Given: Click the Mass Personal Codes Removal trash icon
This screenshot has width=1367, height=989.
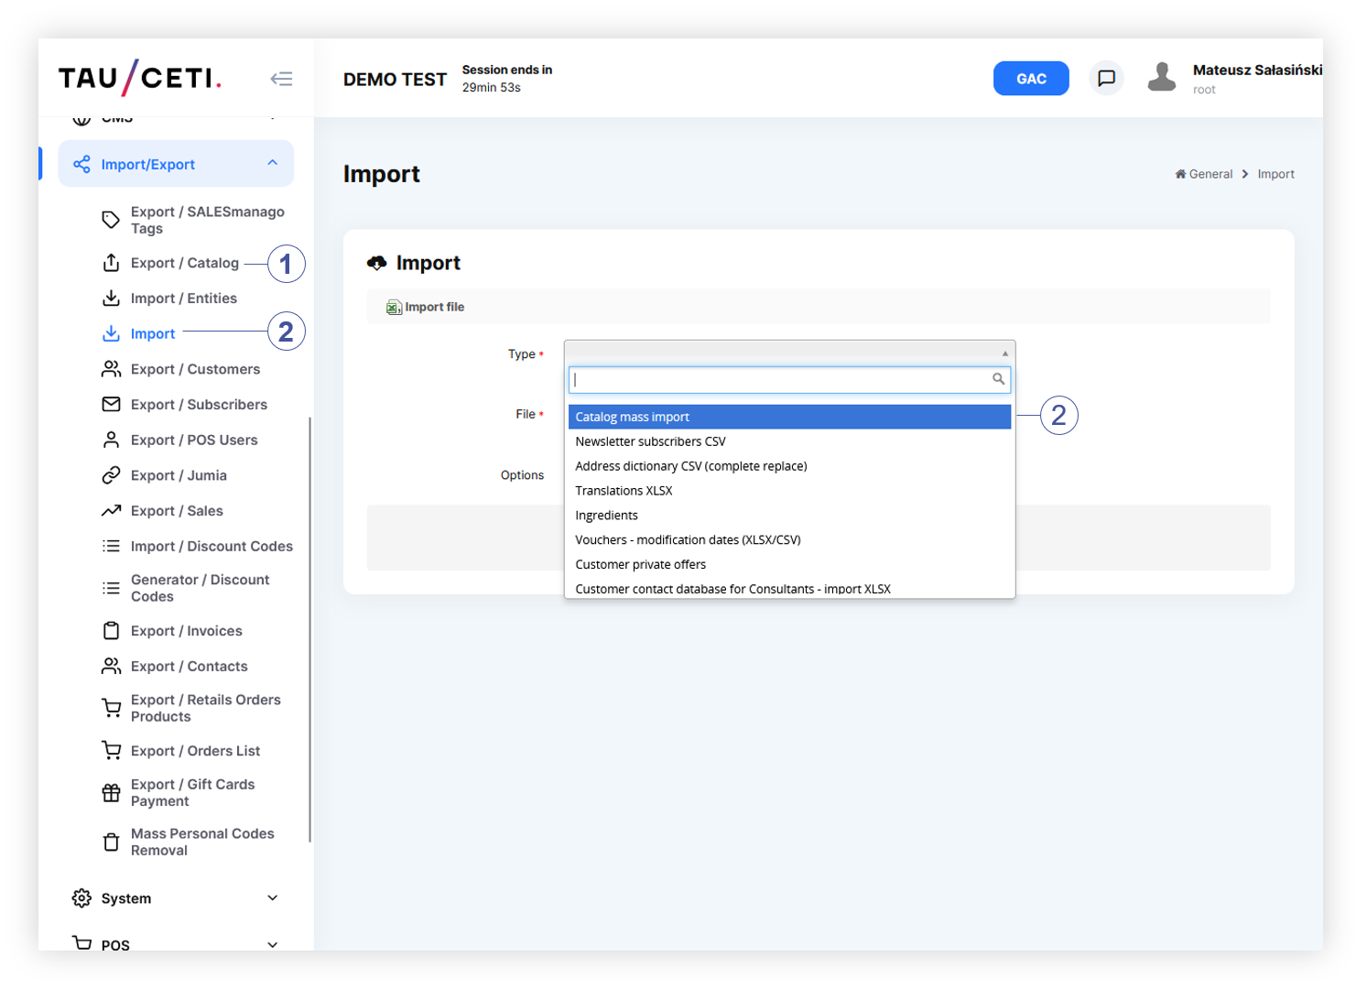Looking at the screenshot, I should [x=111, y=842].
